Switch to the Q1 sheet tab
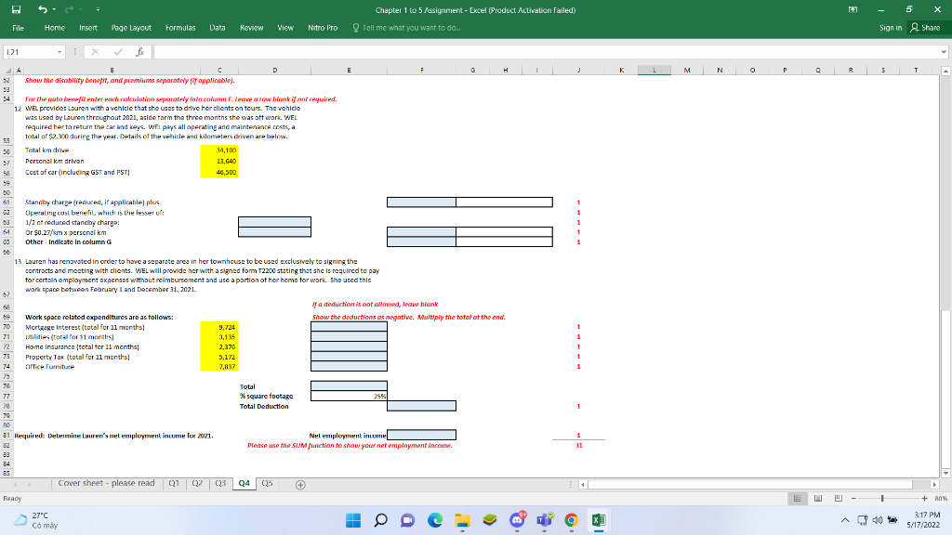Screen dimensions: 952x535 point(174,483)
